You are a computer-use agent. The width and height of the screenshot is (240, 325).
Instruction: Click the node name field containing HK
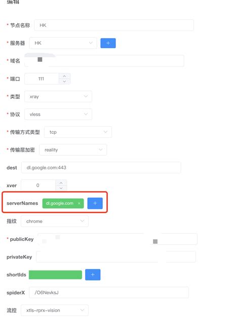point(114,25)
